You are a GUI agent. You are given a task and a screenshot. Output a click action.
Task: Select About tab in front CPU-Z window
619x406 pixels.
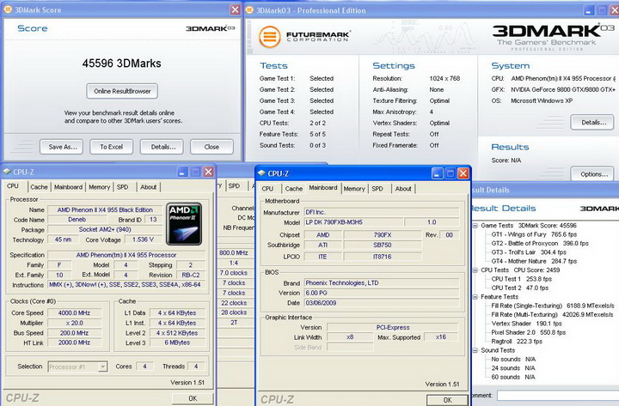click(403, 189)
